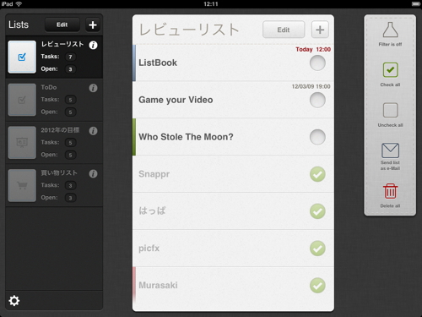Screen dimensions: 422x317
Task: Check off Game your Video task
Action: tap(317, 100)
